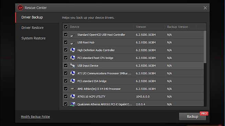Image resolution: width=225 pixels, height=126 pixels.
Task: Uncheck PCI standard ISA bridge checkbox
Action: (66, 81)
